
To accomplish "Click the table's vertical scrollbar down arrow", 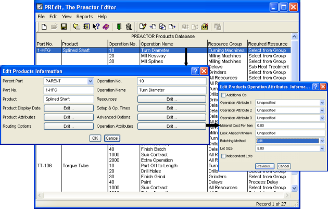I will tap(294, 188).
